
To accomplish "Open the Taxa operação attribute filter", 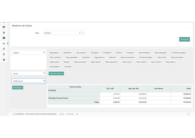I will click(72, 57).
